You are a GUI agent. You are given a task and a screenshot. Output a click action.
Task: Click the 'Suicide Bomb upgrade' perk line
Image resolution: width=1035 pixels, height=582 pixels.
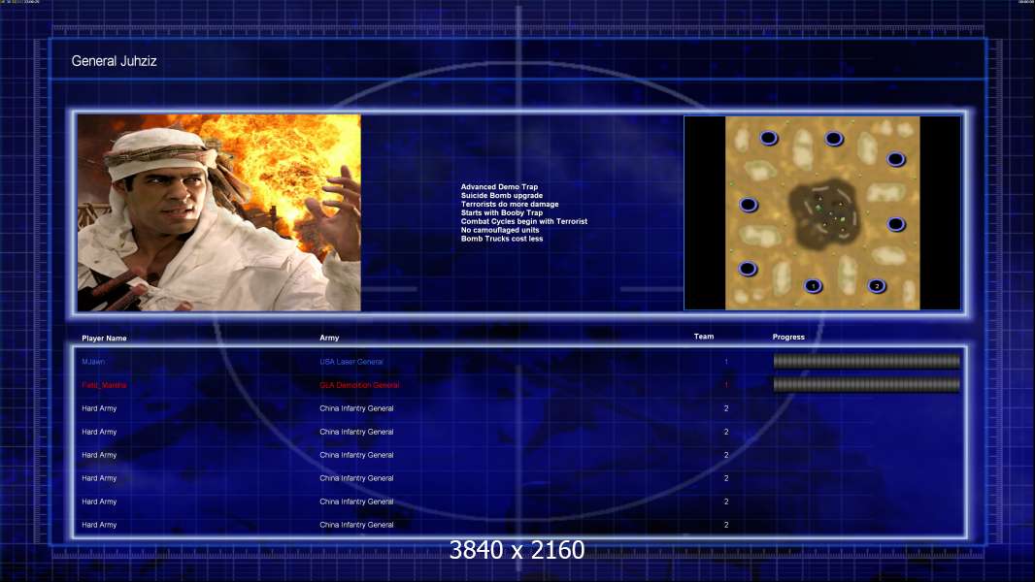tap(502, 196)
